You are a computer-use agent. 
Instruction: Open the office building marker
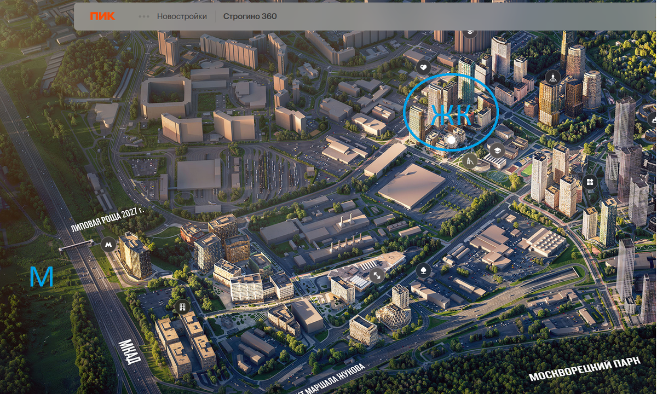coord(183,306)
